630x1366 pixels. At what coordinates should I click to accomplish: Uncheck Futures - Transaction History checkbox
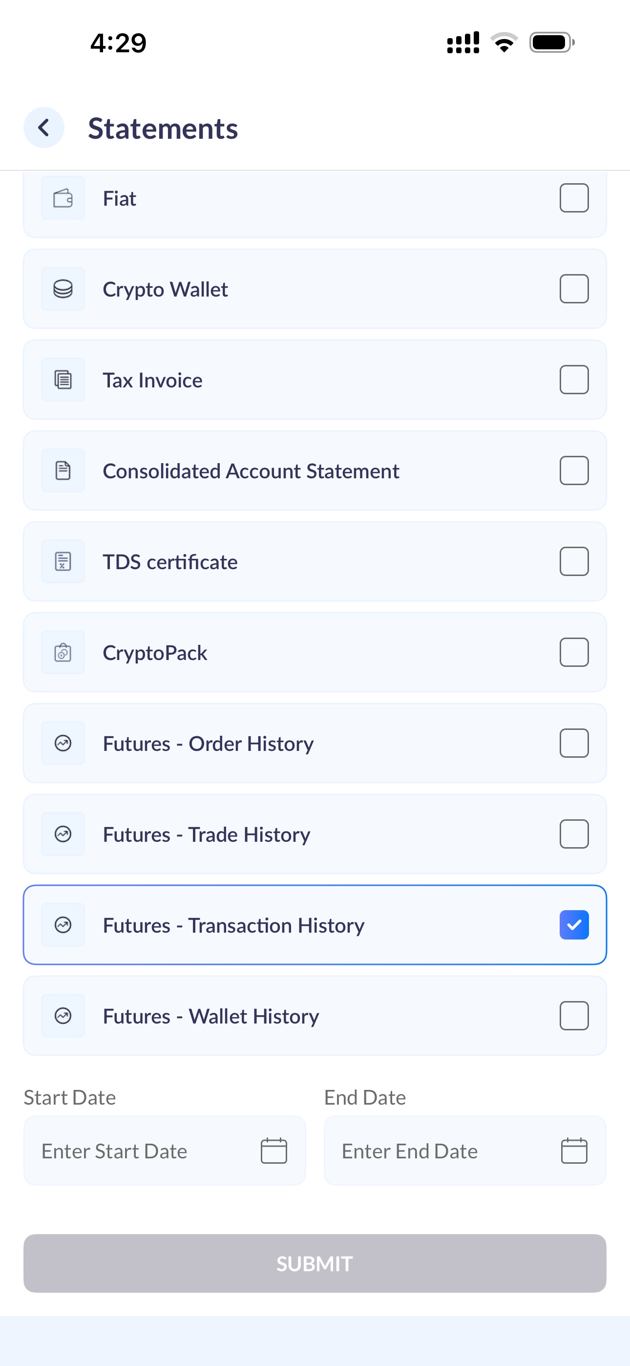(x=574, y=925)
